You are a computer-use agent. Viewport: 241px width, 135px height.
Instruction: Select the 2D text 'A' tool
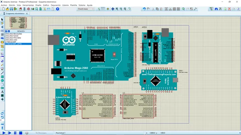[2, 92]
